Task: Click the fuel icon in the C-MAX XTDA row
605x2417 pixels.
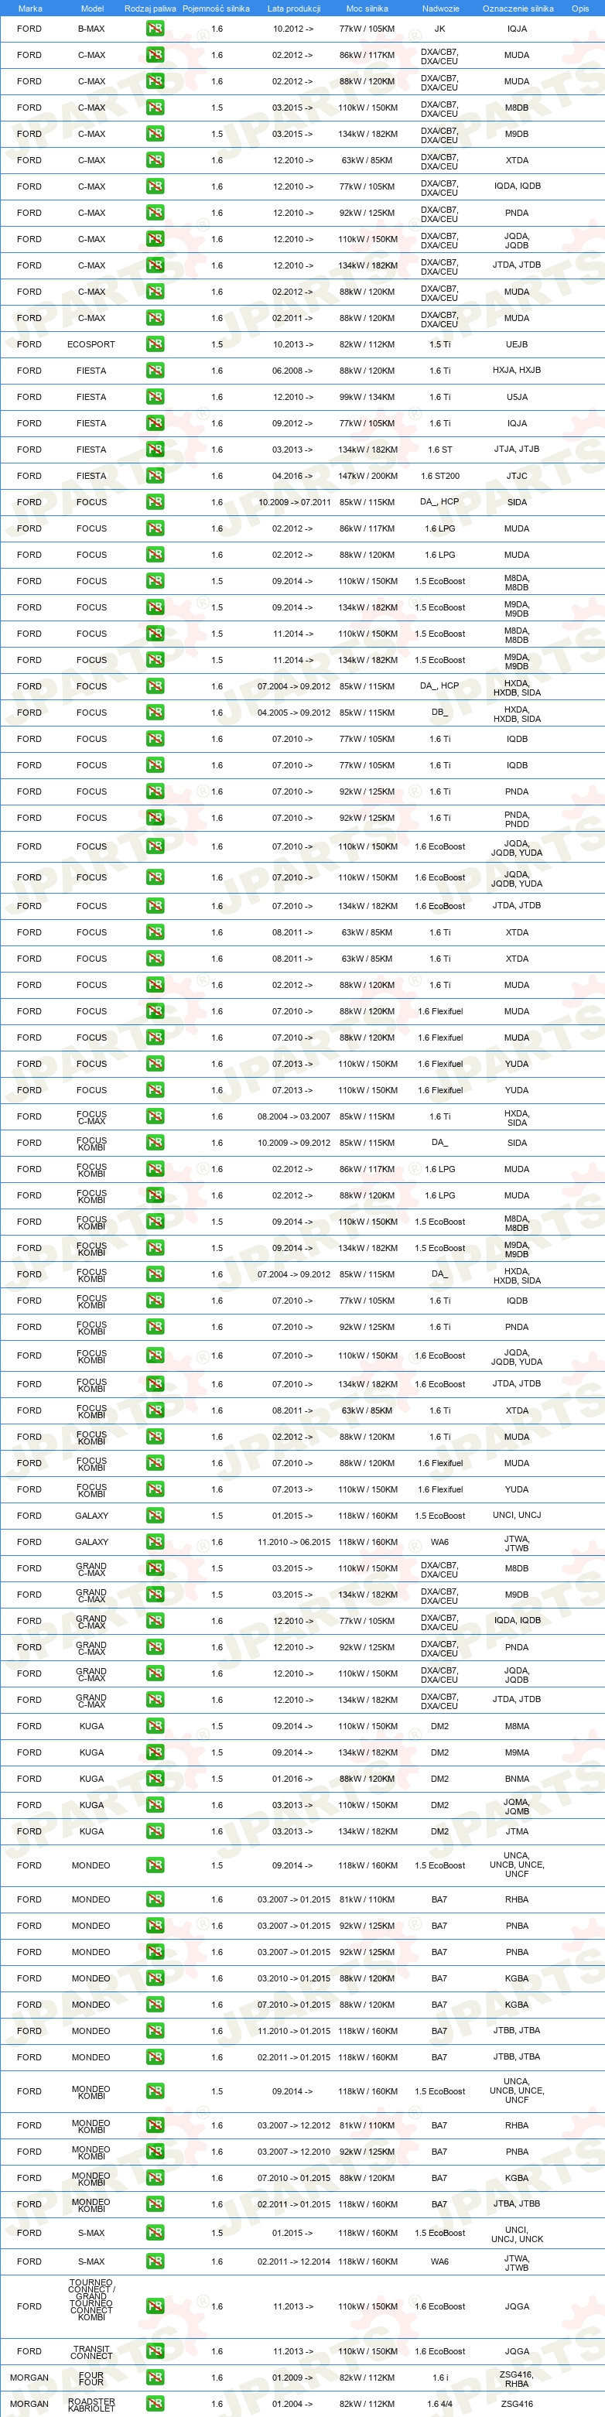Action: (x=155, y=160)
